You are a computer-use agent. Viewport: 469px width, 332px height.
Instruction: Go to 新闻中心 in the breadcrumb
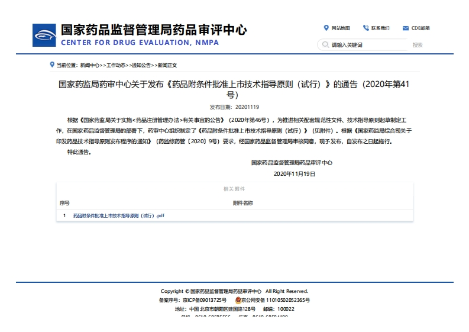(x=89, y=65)
